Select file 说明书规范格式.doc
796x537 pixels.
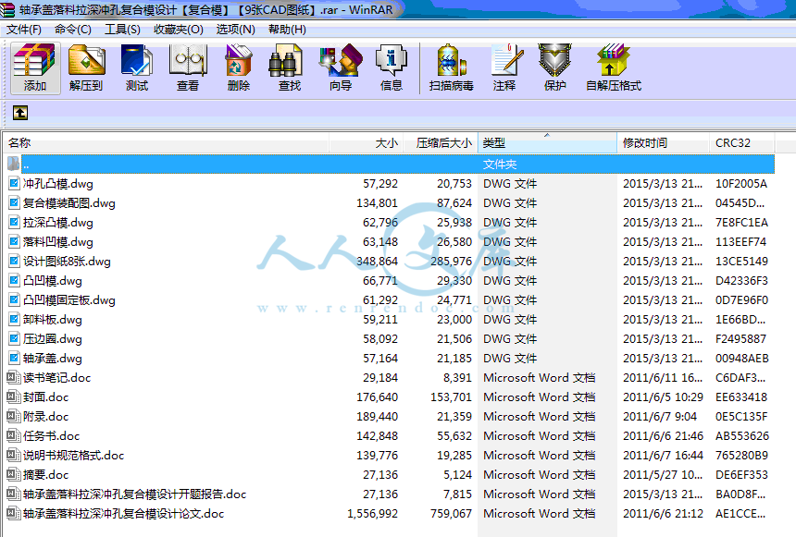click(x=74, y=456)
